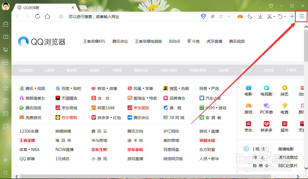Open the chat bubble sidebar icon
The image size is (308, 179).
6,126
